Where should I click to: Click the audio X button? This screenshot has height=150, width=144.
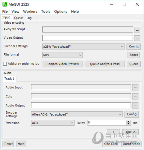pos(113,132)
